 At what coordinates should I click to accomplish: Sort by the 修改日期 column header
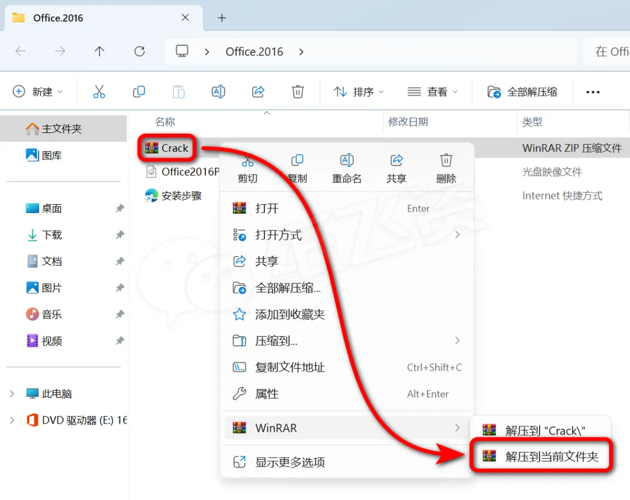[x=408, y=121]
